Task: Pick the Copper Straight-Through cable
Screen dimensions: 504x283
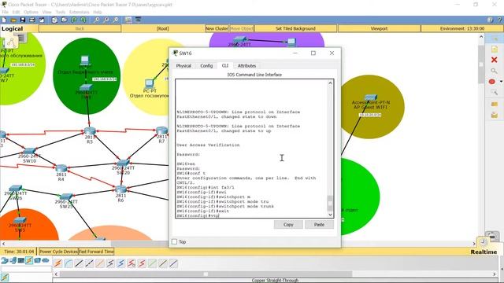Action: [x=79, y=263]
